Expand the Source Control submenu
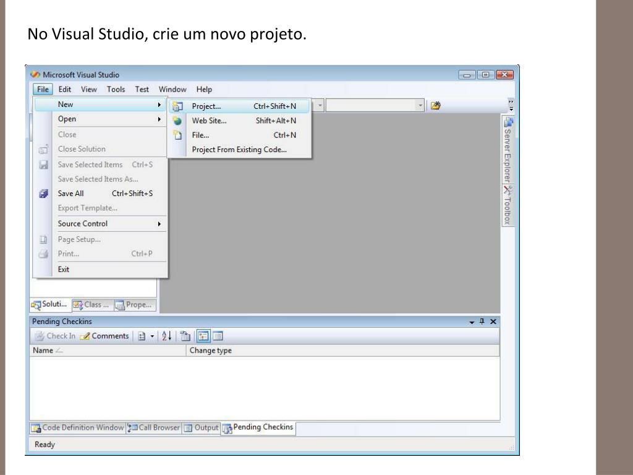This screenshot has height=475, width=633. click(100, 224)
